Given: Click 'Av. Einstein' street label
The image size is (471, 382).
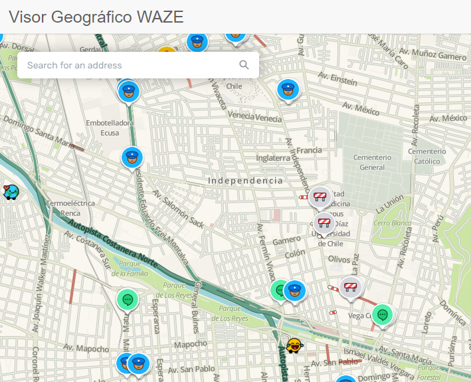Looking at the screenshot, I should [337, 78].
